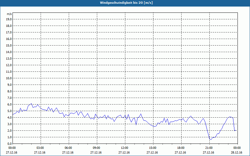Click where 12:00 gridline crosses 10,0 line
The width and height of the screenshot is (250, 156).
coord(125,78)
